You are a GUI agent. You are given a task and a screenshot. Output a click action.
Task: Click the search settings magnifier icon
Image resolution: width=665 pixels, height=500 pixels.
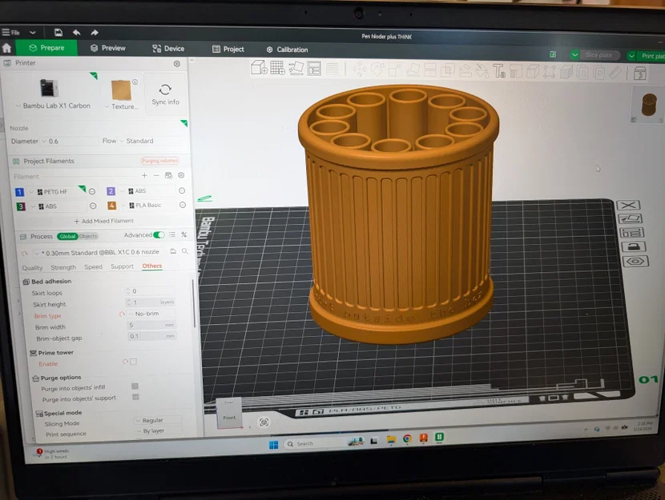click(185, 251)
